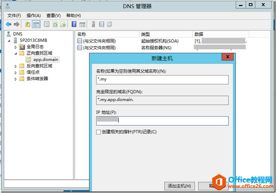Select app.domain in the tree

(46, 60)
